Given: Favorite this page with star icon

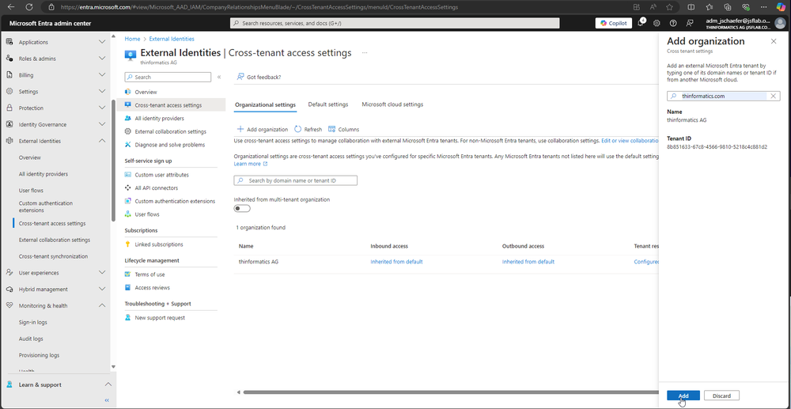Looking at the screenshot, I should (669, 7).
